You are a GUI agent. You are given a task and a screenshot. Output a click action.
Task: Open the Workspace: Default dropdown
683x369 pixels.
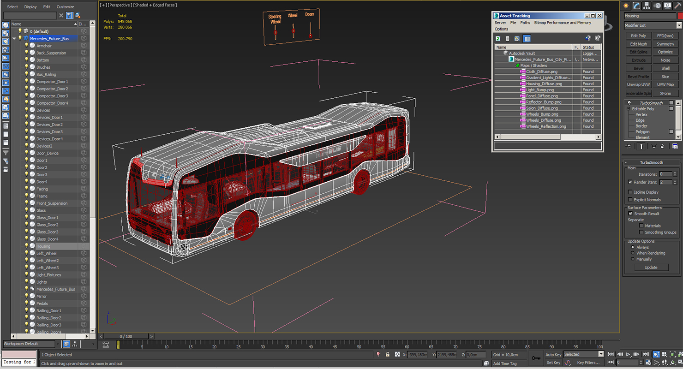(x=58, y=344)
